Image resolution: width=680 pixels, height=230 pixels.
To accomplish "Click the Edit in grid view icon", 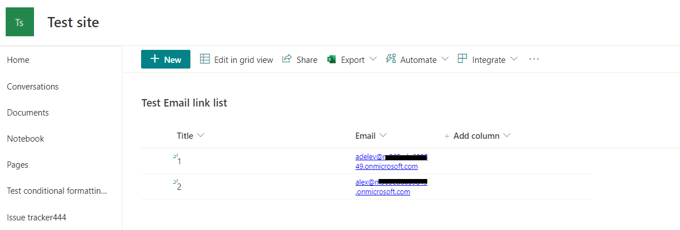I will [x=205, y=59].
